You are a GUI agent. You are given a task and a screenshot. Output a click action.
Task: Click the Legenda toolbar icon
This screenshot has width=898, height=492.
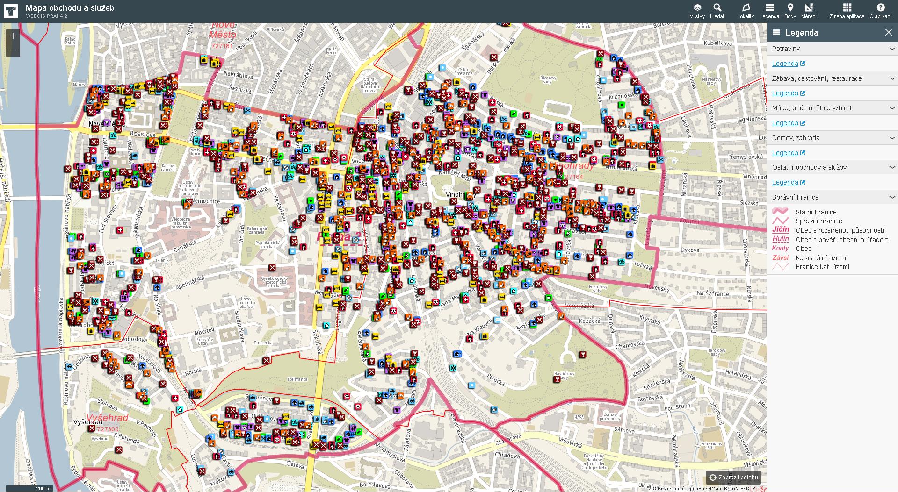769,11
